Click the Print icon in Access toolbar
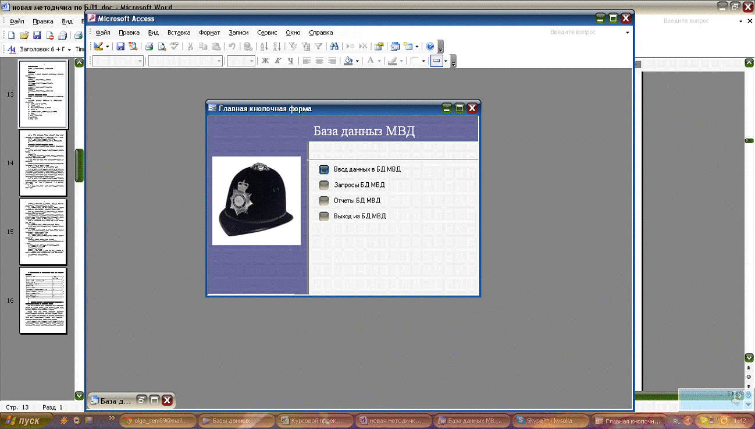 pos(149,47)
